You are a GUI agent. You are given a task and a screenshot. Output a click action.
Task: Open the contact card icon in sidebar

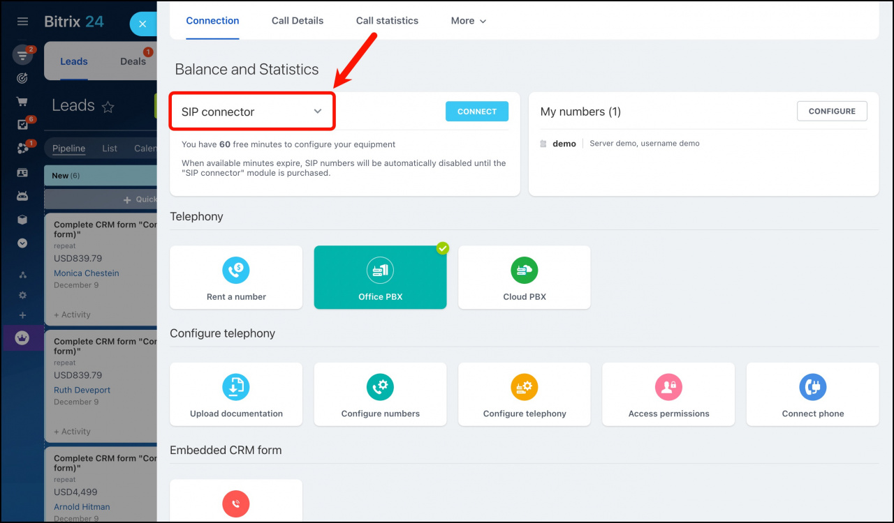(22, 172)
